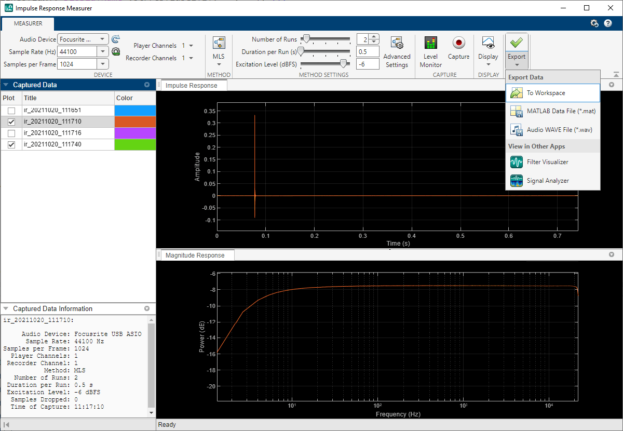Image resolution: width=623 pixels, height=431 pixels.
Task: Uncheck plot box for ir_20211020_111710
Action: coord(11,122)
